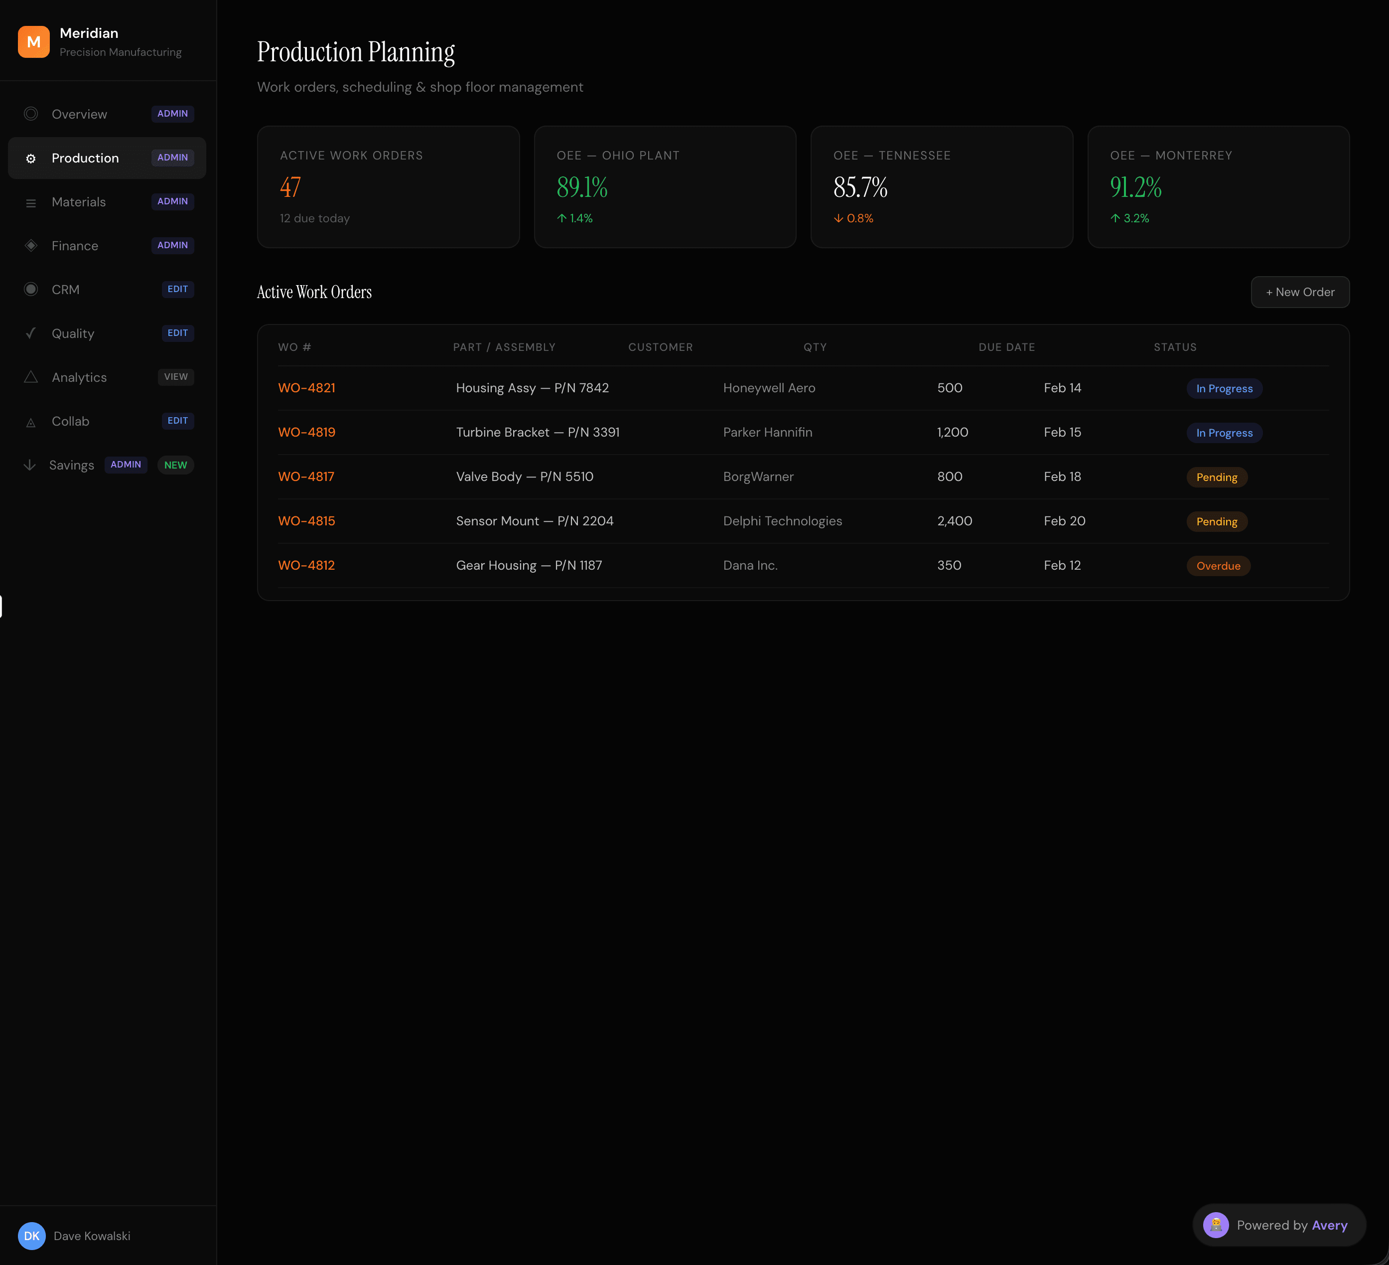The width and height of the screenshot is (1389, 1265).
Task: Select the OEE Monterrey metric card
Action: (x=1218, y=186)
